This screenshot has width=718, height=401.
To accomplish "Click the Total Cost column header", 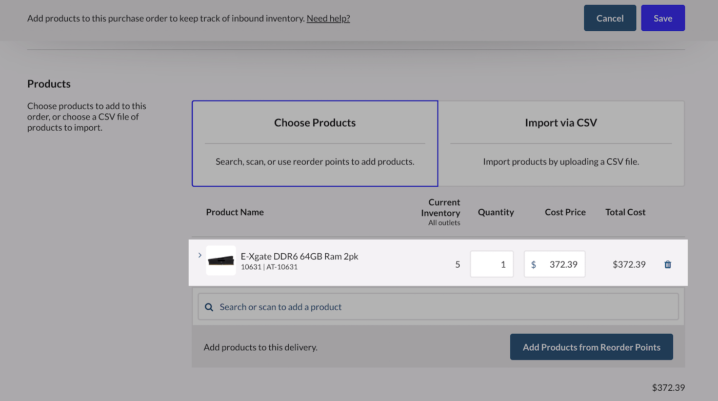I will 625,212.
